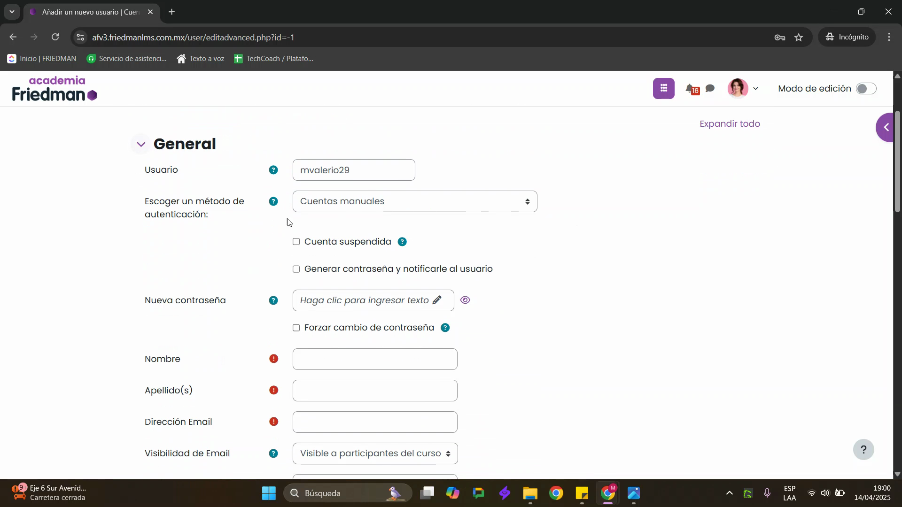Open the messaging chat bubble icon
902x507 pixels.
click(x=710, y=88)
